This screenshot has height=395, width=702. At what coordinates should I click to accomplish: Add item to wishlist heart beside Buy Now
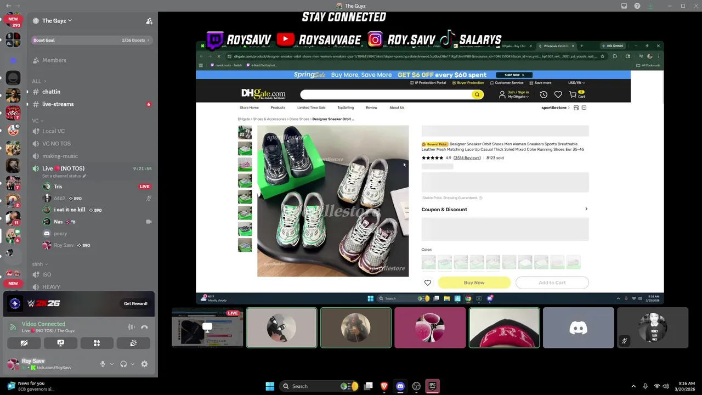[428, 283]
